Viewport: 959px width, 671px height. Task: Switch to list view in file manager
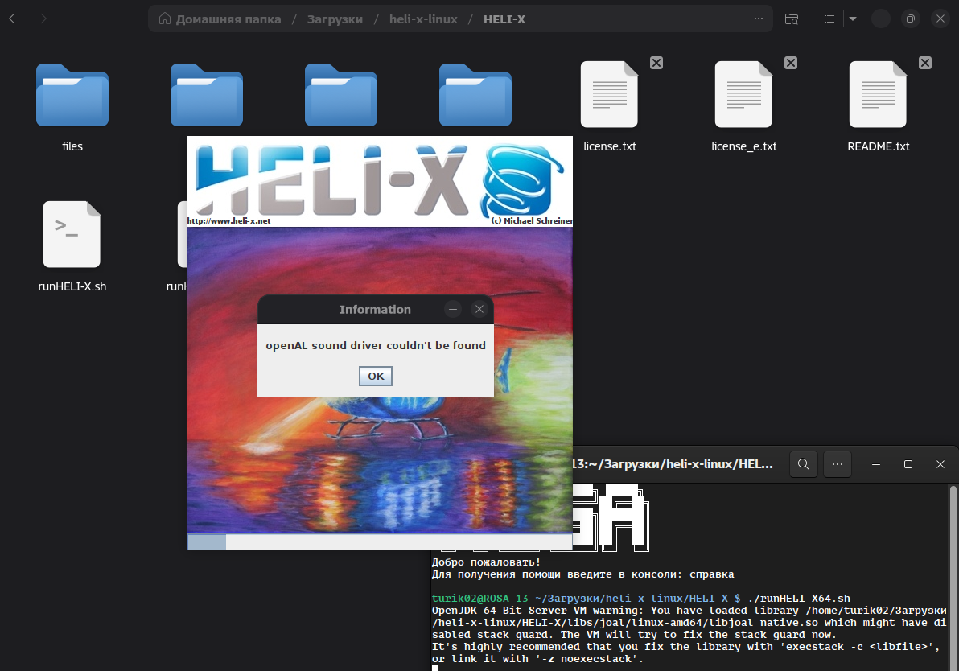pos(829,19)
